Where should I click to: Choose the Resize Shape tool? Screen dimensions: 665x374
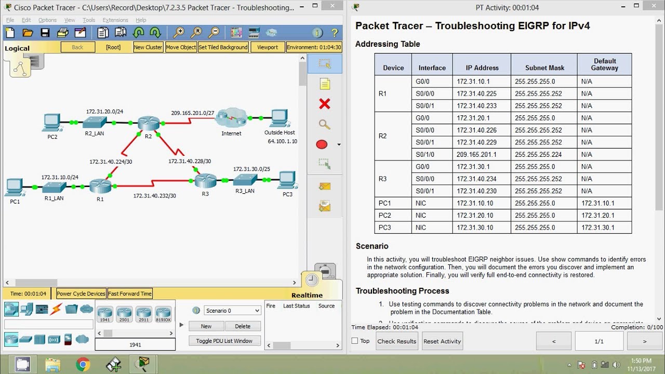[325, 164]
